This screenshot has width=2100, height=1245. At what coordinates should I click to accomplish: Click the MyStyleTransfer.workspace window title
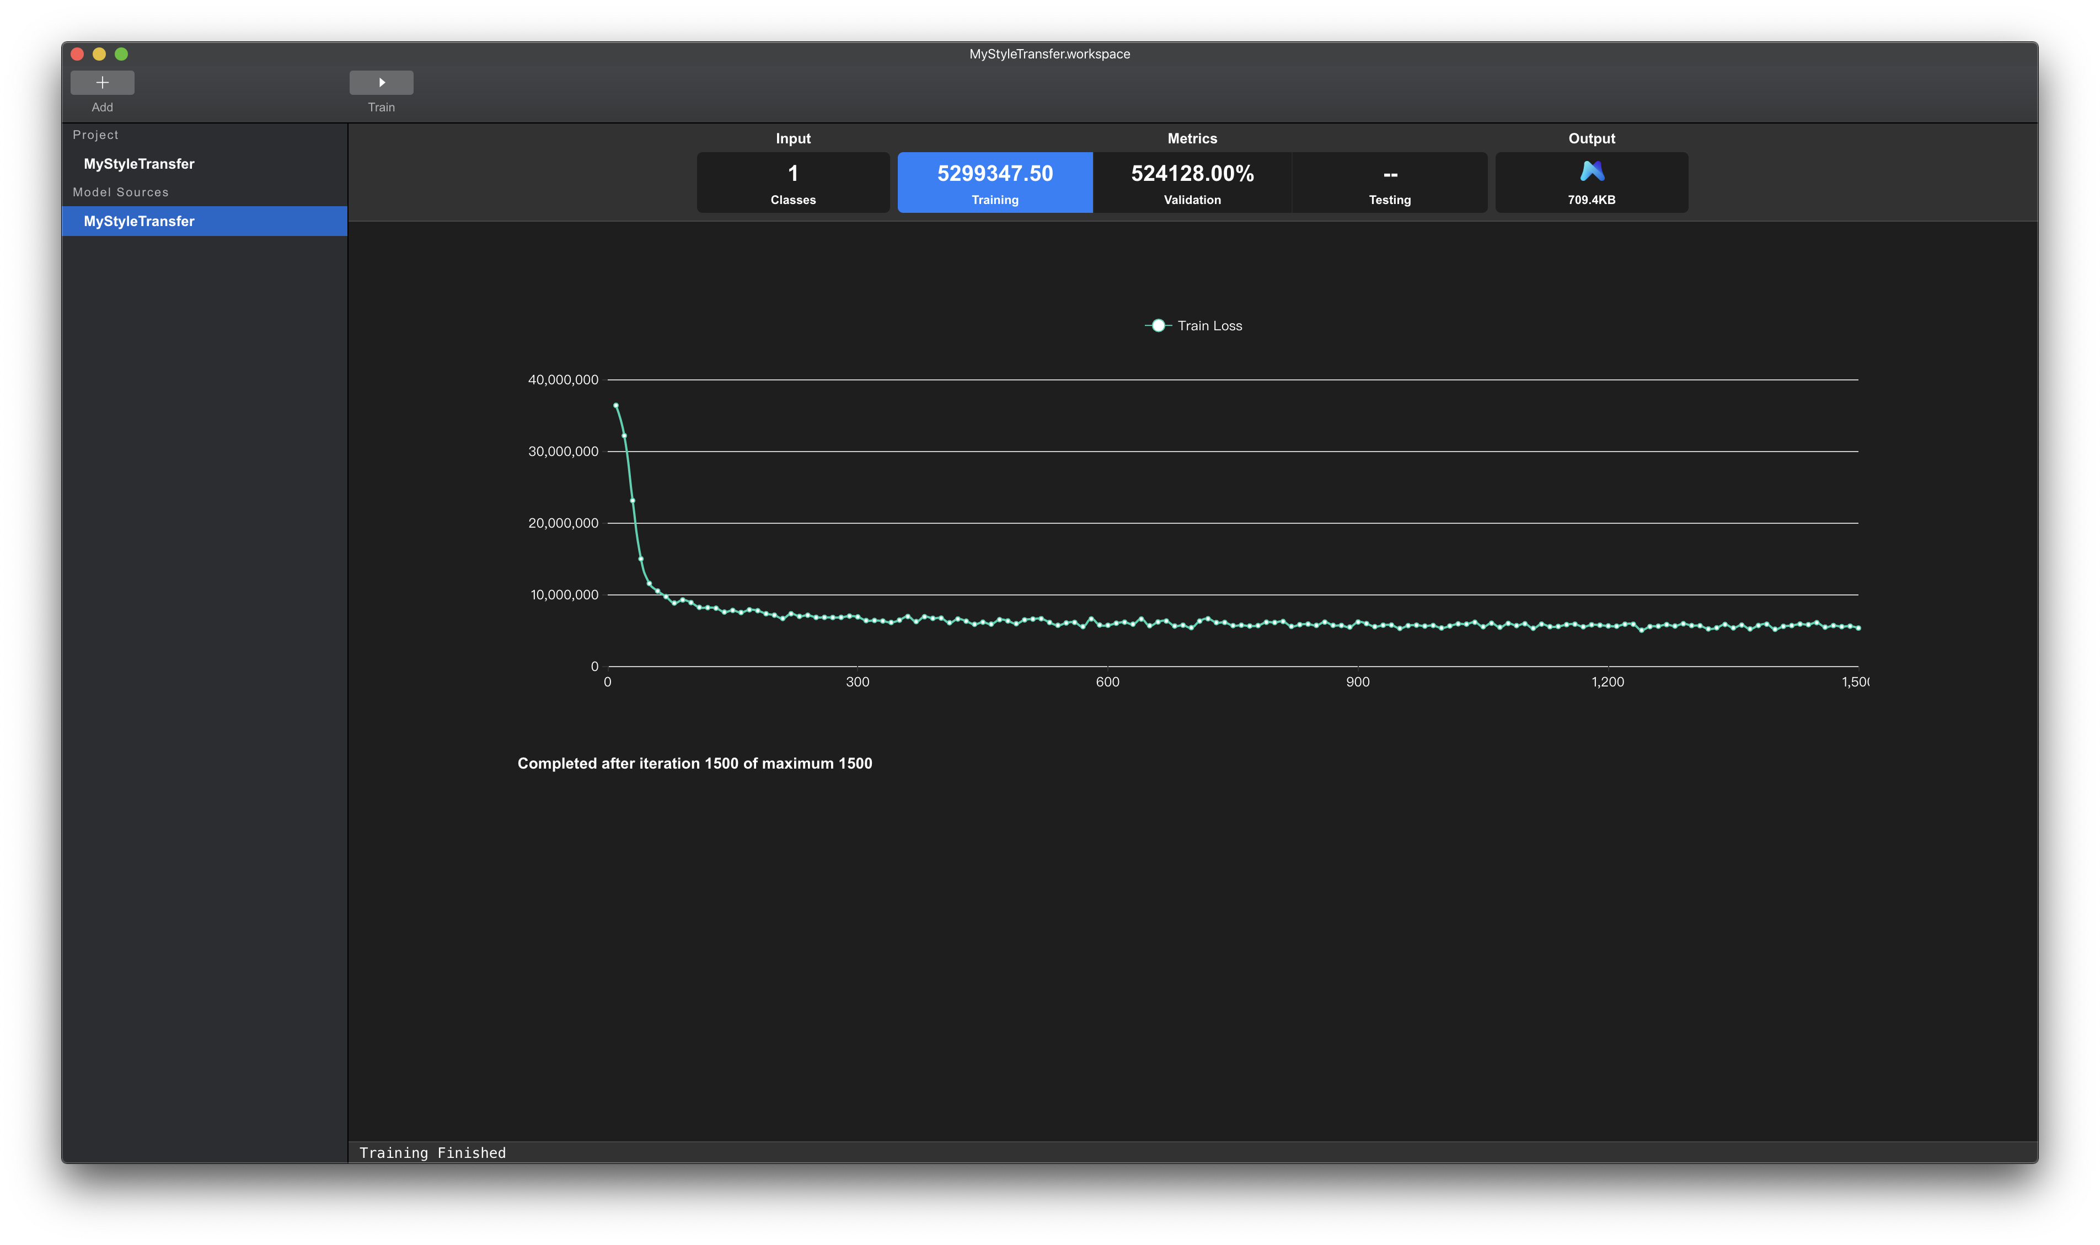pos(1049,53)
